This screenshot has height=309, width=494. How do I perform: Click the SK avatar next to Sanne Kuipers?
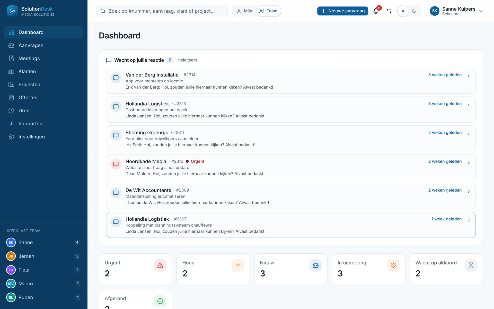[435, 11]
